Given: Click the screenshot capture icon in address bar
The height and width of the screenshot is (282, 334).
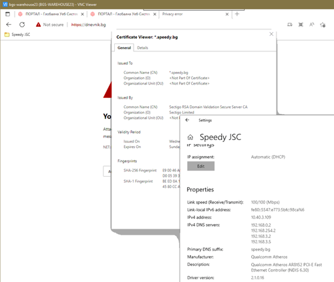Looking at the screenshot, I should click(x=301, y=25).
